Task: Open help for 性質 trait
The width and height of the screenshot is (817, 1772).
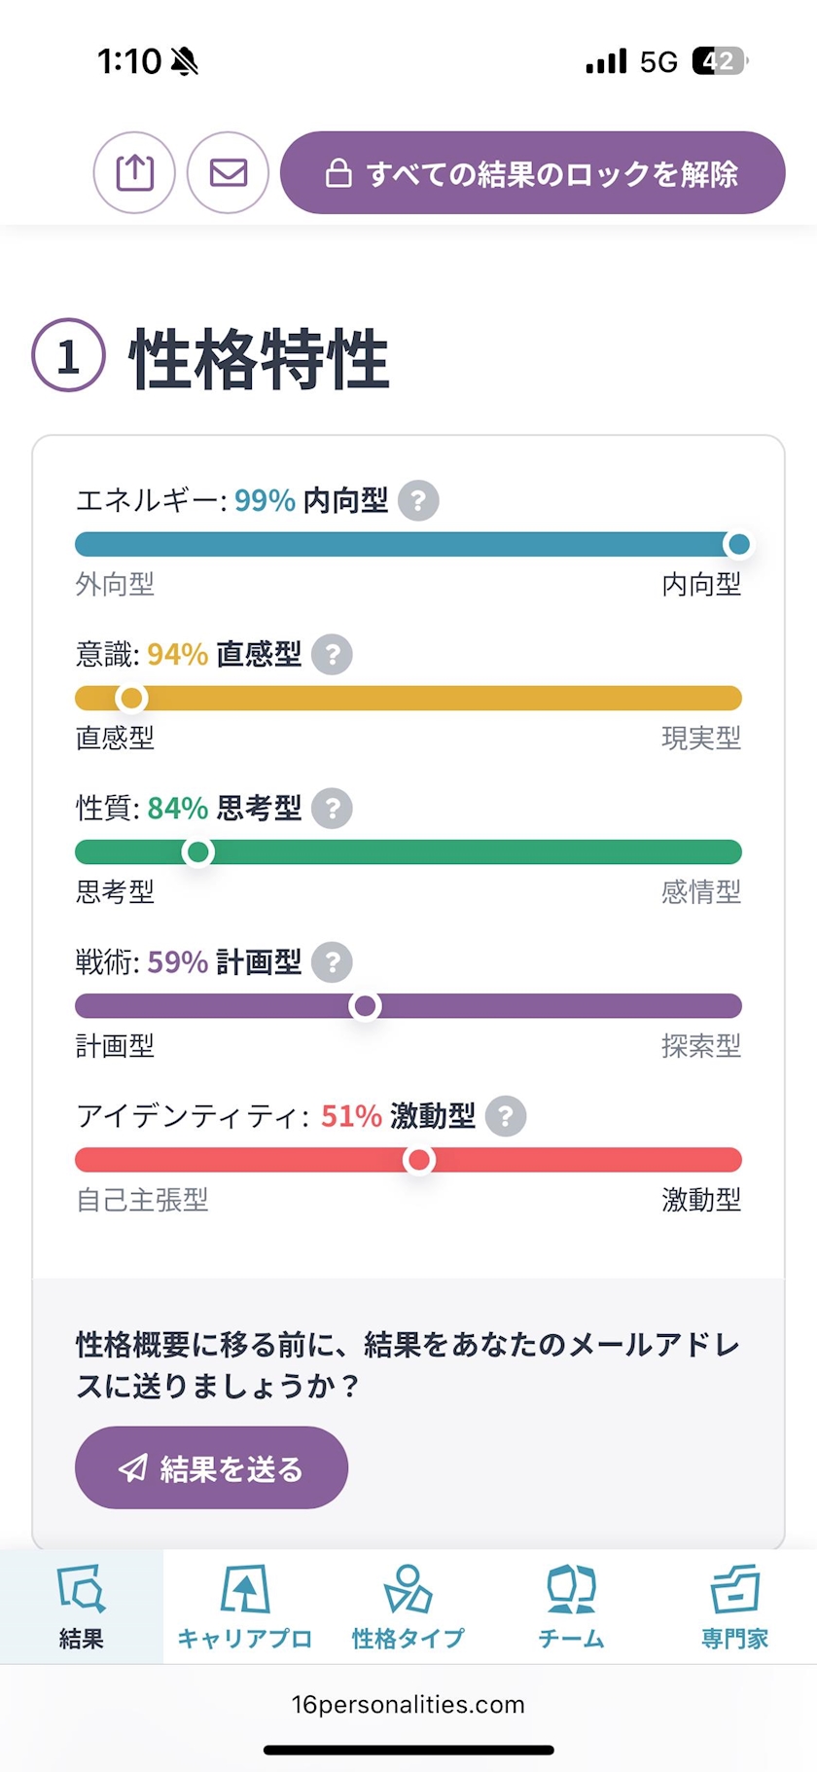Action: point(333,809)
